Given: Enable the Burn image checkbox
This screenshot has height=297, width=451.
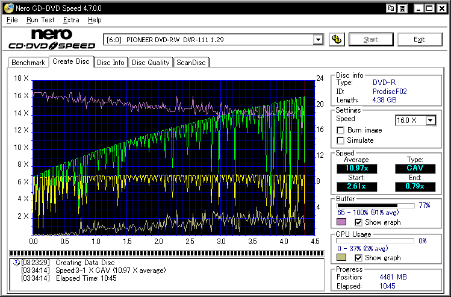Looking at the screenshot, I should [x=341, y=130].
